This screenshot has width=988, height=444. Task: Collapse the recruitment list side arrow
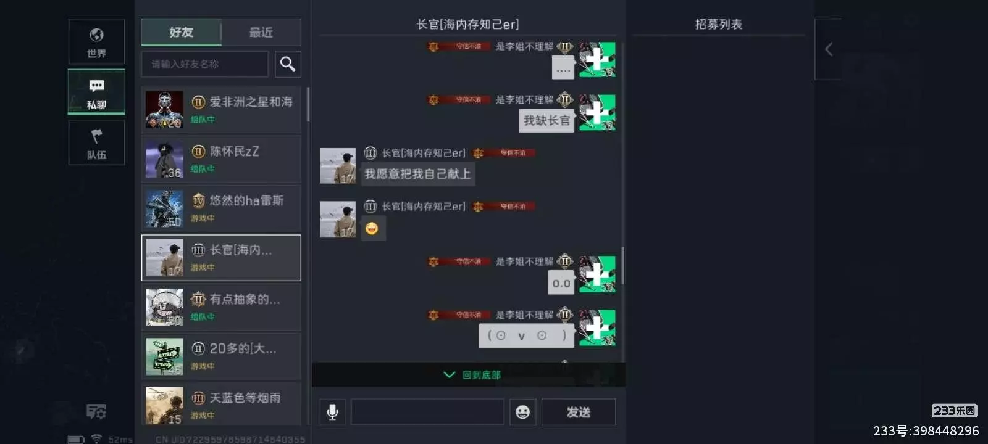[x=829, y=49]
